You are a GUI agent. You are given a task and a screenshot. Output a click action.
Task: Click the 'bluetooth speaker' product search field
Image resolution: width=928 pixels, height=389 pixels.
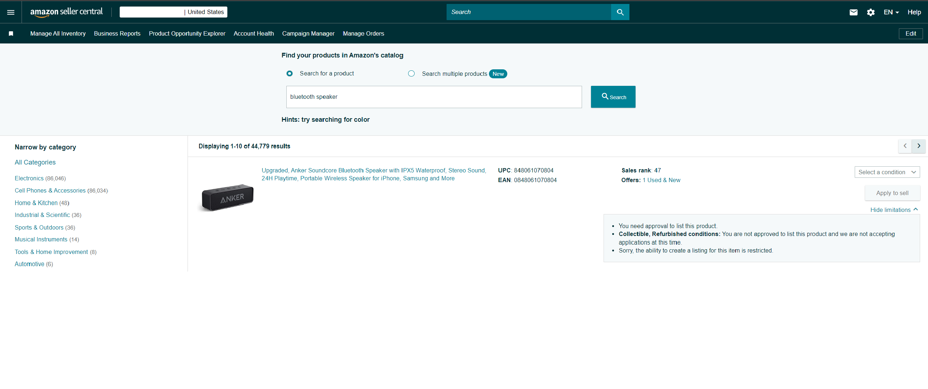(434, 97)
